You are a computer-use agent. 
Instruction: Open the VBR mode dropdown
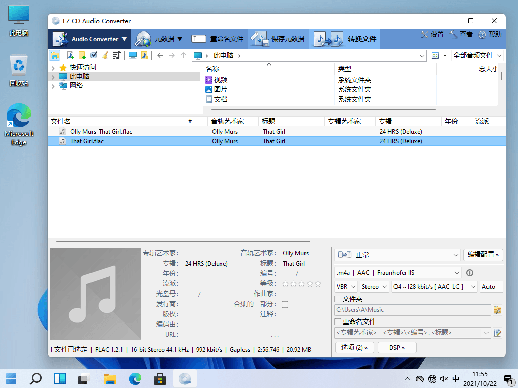click(346, 287)
